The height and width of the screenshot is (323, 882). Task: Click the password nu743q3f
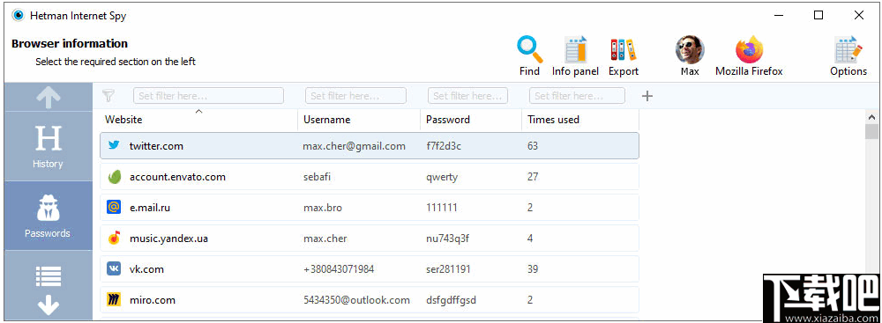[447, 239]
